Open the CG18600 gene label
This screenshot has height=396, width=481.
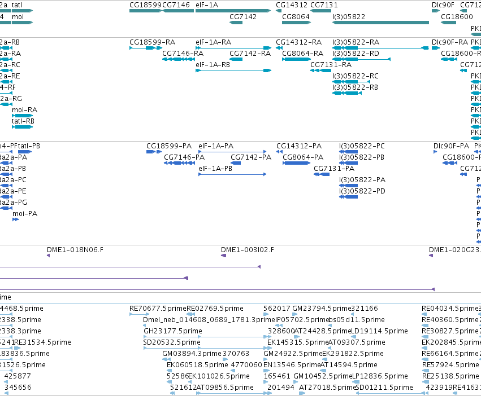click(x=457, y=16)
